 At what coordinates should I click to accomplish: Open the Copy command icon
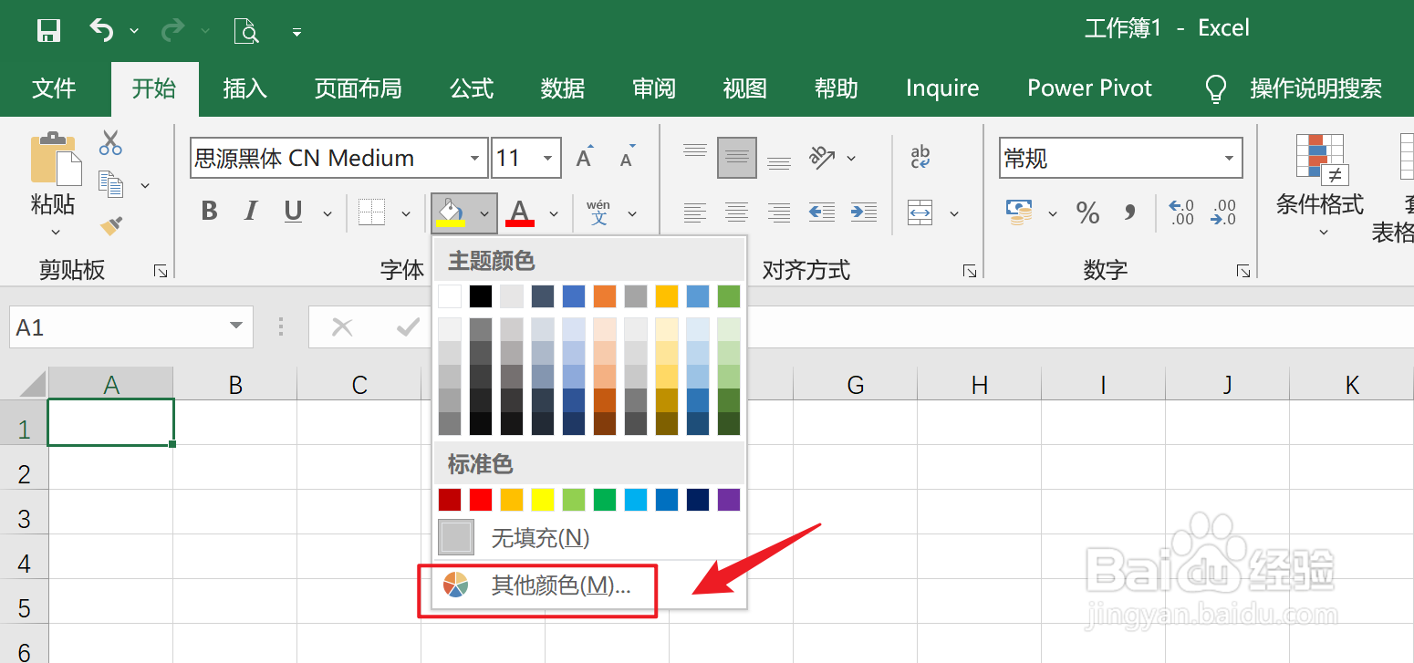tap(110, 182)
